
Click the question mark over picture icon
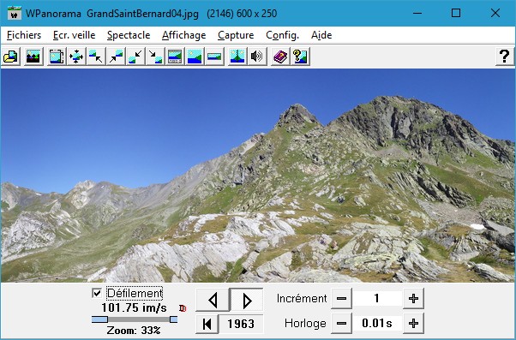300,57
